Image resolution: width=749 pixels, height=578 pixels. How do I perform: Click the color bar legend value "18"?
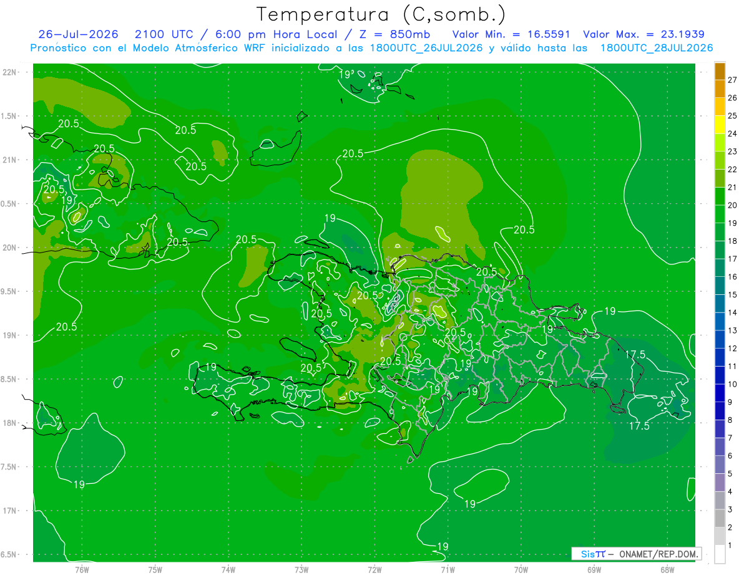tap(732, 241)
